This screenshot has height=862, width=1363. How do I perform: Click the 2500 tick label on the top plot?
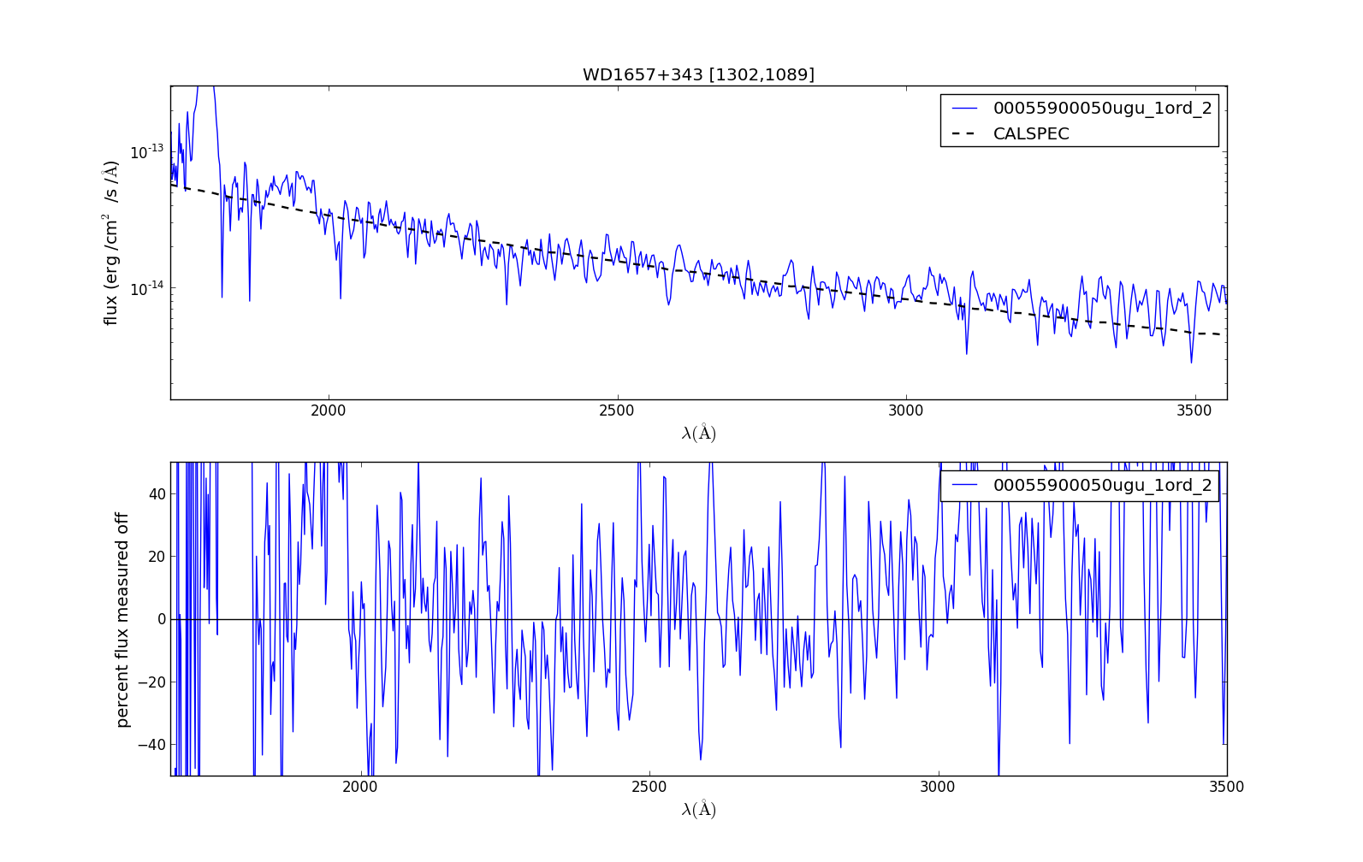617,410
